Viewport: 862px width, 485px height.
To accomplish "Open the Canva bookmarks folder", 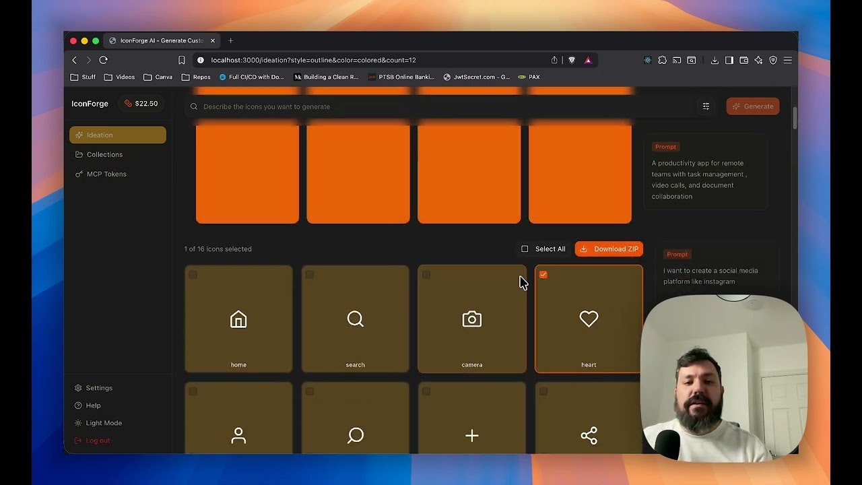I will [158, 77].
